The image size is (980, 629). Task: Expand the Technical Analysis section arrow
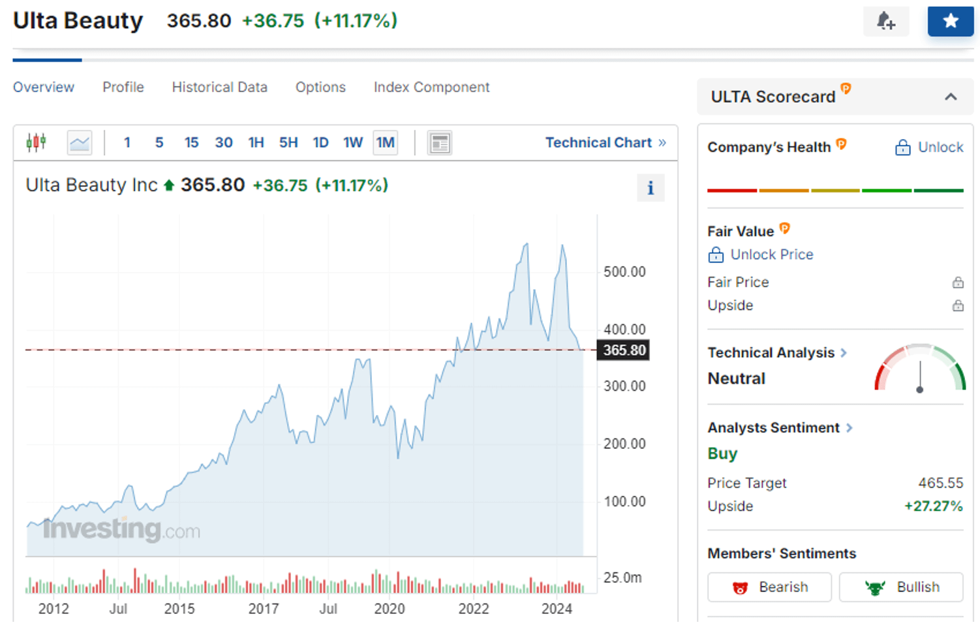click(x=844, y=353)
